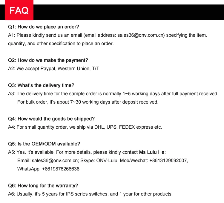Viewport: 224px width, 203px height.
Task: Click the Q5 OEM/ODM available question
Action: pyautogui.click(x=44, y=144)
